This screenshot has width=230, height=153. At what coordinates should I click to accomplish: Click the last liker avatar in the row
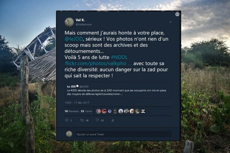(x=143, y=111)
